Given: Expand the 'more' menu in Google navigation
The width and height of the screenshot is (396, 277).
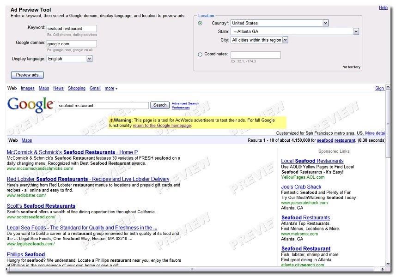Looking at the screenshot, I should [111, 88].
